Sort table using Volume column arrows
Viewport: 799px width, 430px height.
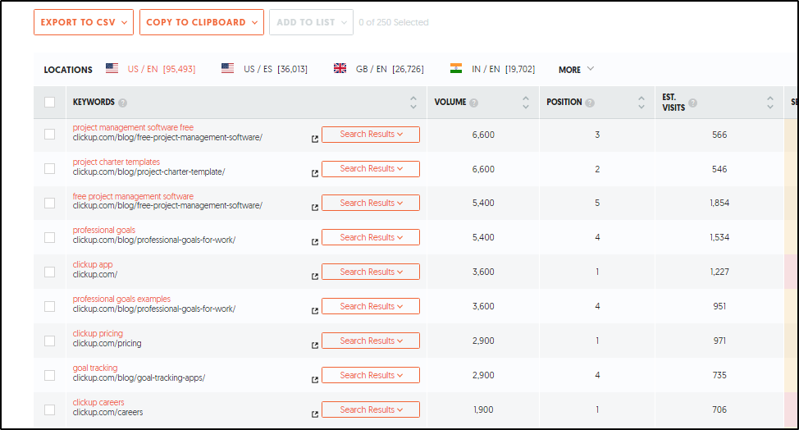tap(526, 103)
